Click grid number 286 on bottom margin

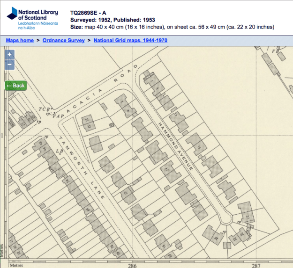pos(133,264)
